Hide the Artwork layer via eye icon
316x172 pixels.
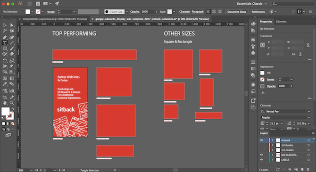(262, 140)
